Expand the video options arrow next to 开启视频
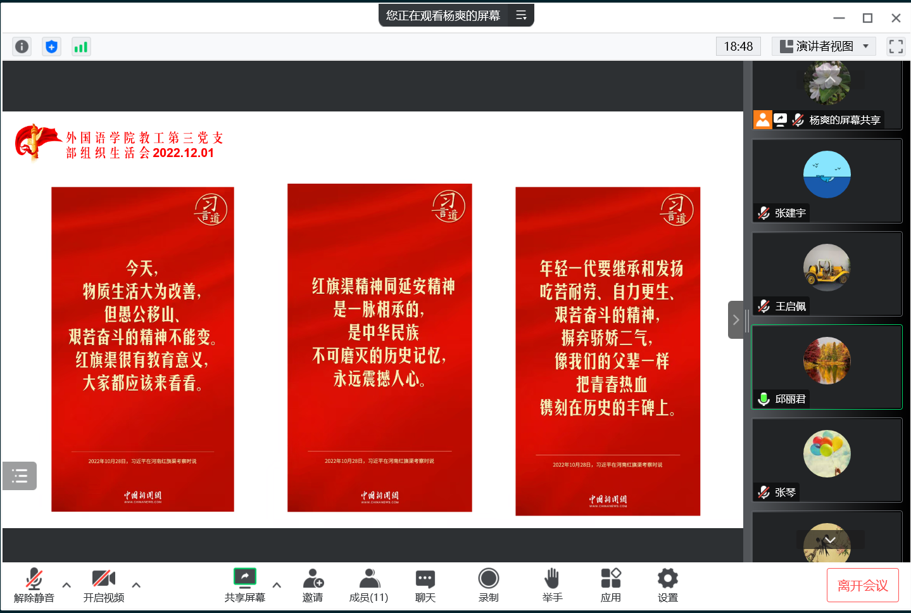The width and height of the screenshot is (911, 613). point(136,585)
